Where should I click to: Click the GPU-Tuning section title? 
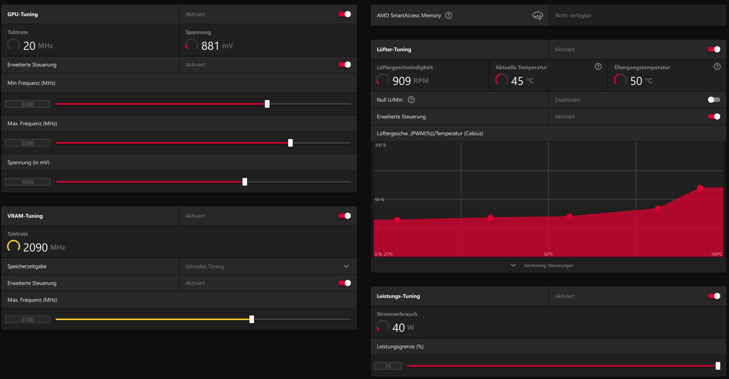[23, 14]
